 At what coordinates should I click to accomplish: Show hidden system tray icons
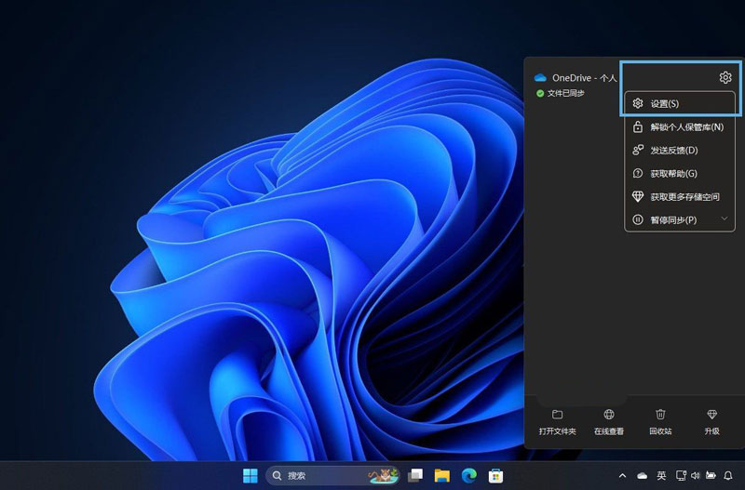click(x=622, y=475)
